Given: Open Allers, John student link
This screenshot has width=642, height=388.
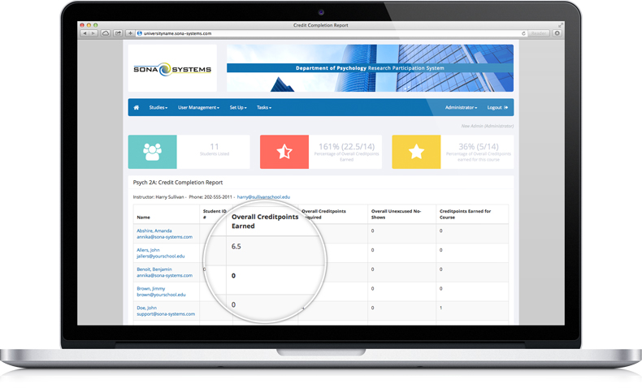Looking at the screenshot, I should (x=148, y=250).
